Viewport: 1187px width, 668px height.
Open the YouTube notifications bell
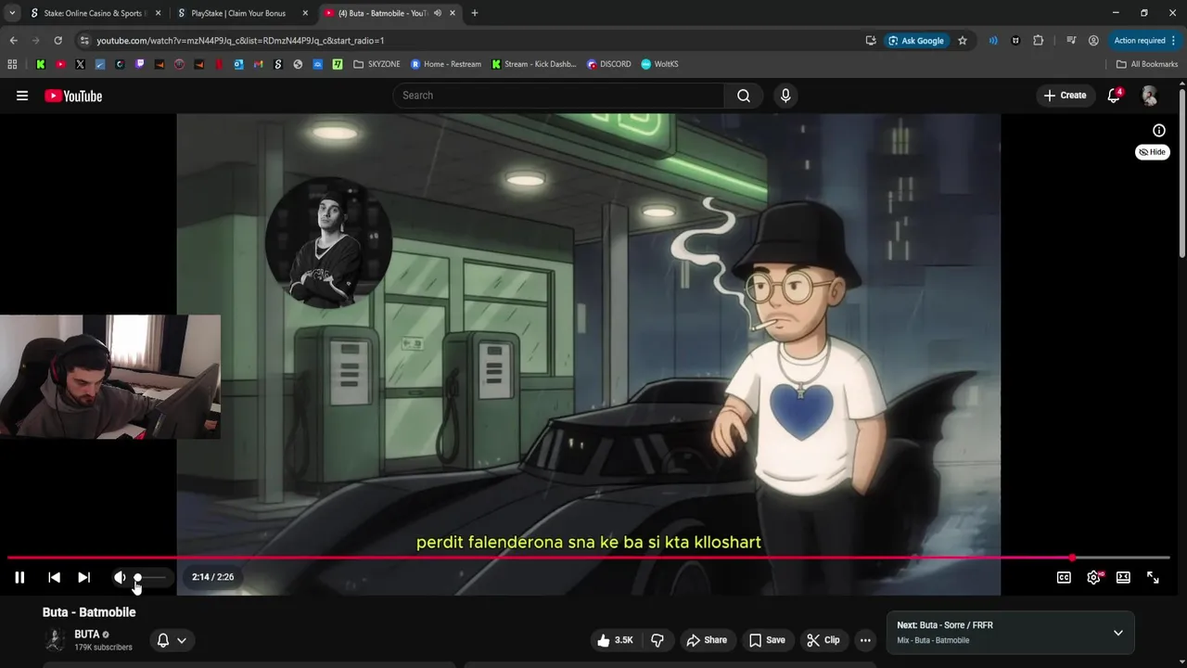point(1114,96)
